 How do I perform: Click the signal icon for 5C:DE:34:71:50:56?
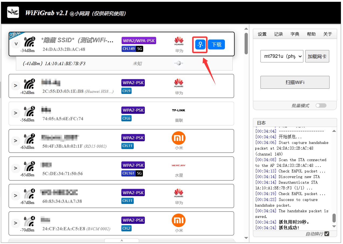[x=29, y=167]
